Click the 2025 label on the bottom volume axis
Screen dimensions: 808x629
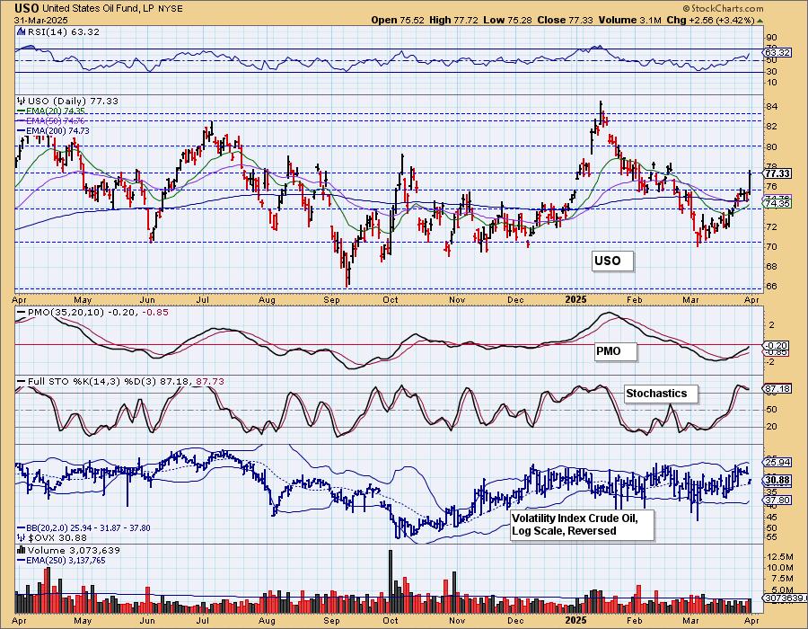pos(575,620)
